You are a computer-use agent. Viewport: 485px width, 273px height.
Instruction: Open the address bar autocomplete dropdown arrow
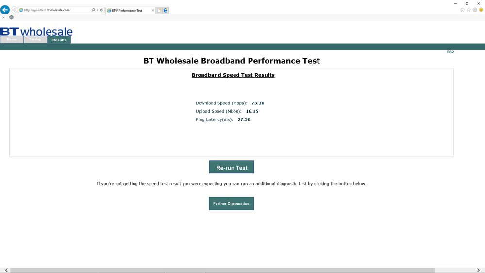click(x=98, y=10)
